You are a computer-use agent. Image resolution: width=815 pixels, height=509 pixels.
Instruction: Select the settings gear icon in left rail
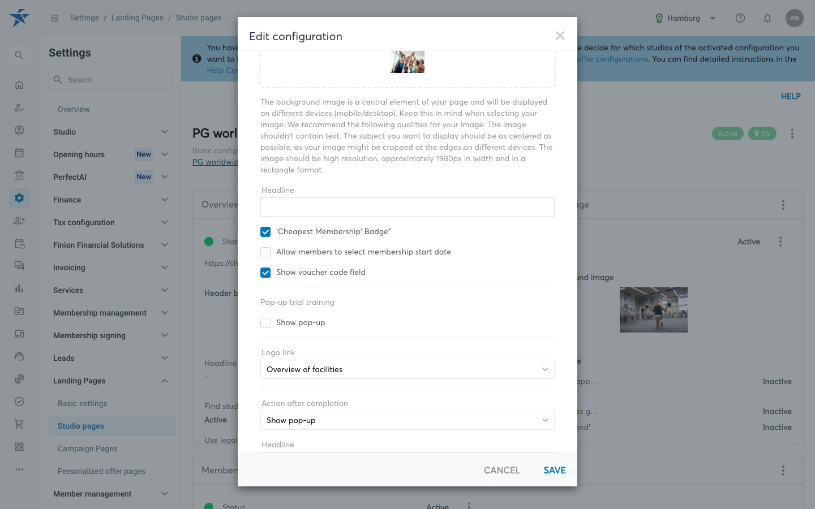point(19,198)
